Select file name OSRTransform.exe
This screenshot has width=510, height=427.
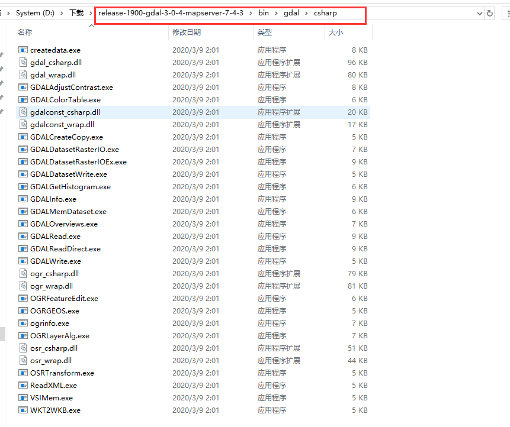pos(62,373)
